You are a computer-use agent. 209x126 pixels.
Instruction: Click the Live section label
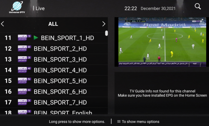40,8
